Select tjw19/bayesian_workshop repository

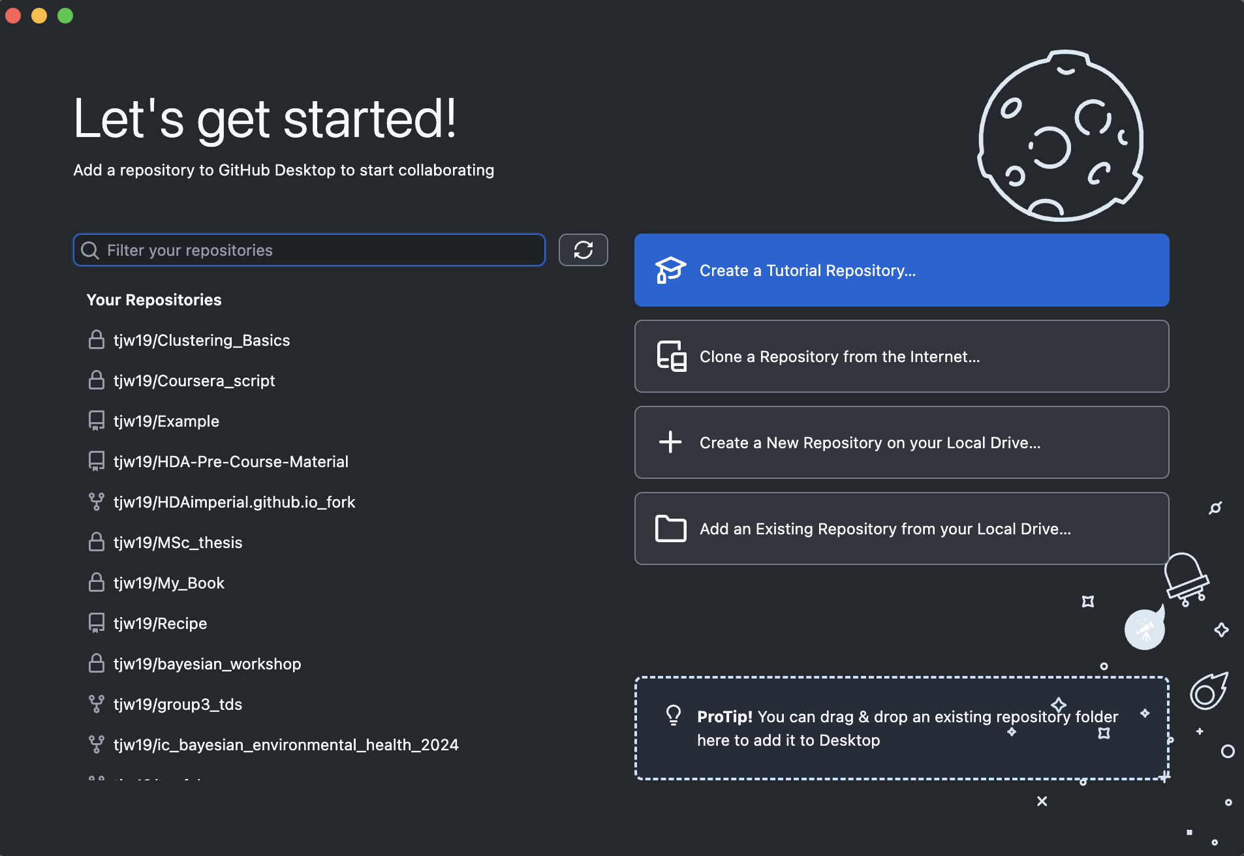(x=341, y=664)
